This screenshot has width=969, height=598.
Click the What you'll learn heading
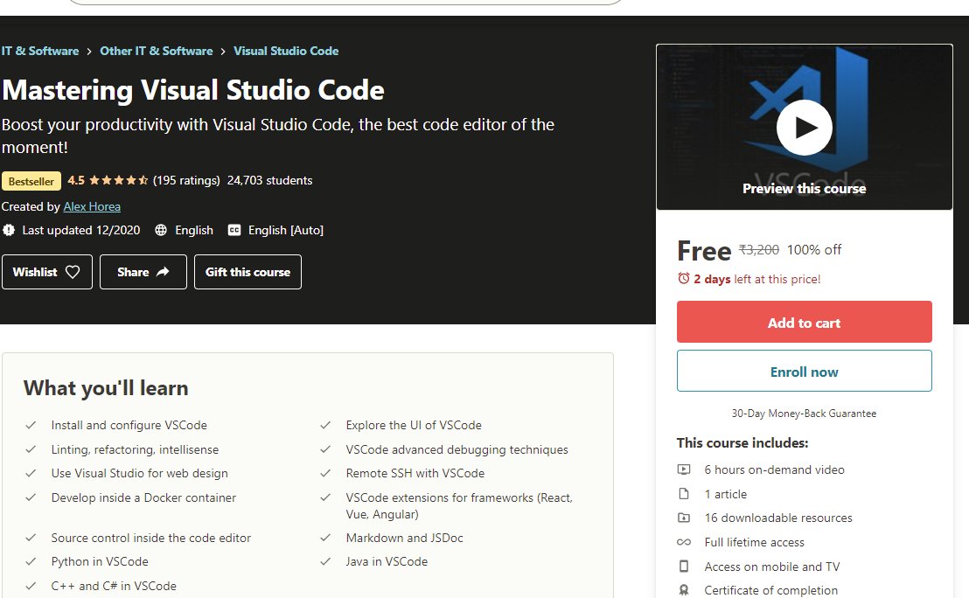click(106, 388)
